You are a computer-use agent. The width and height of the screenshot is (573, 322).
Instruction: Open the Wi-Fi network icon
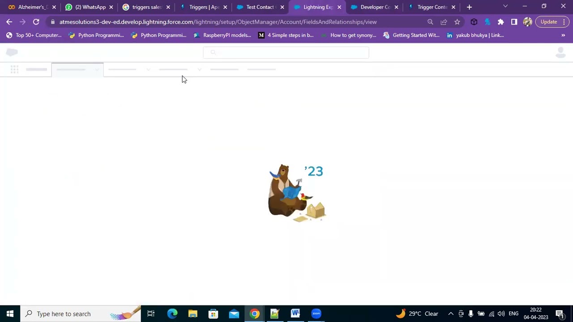click(492, 314)
